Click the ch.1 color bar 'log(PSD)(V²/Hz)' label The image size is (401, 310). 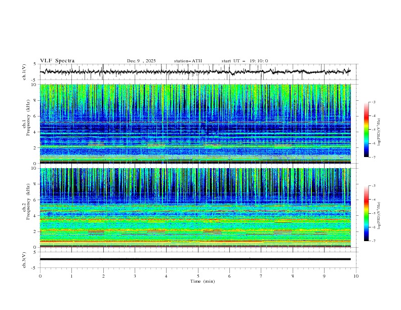click(379, 132)
